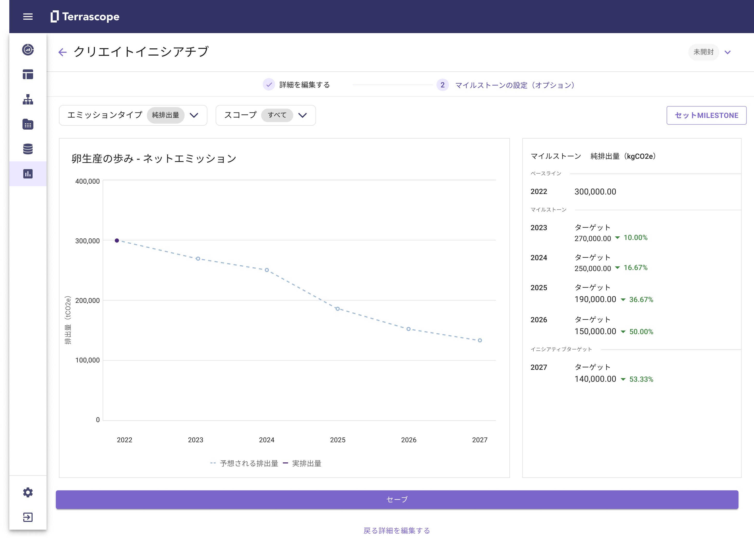The height and width of the screenshot is (540, 754).
Task: Click the 400,000 label on y-axis
Action: coord(87,181)
